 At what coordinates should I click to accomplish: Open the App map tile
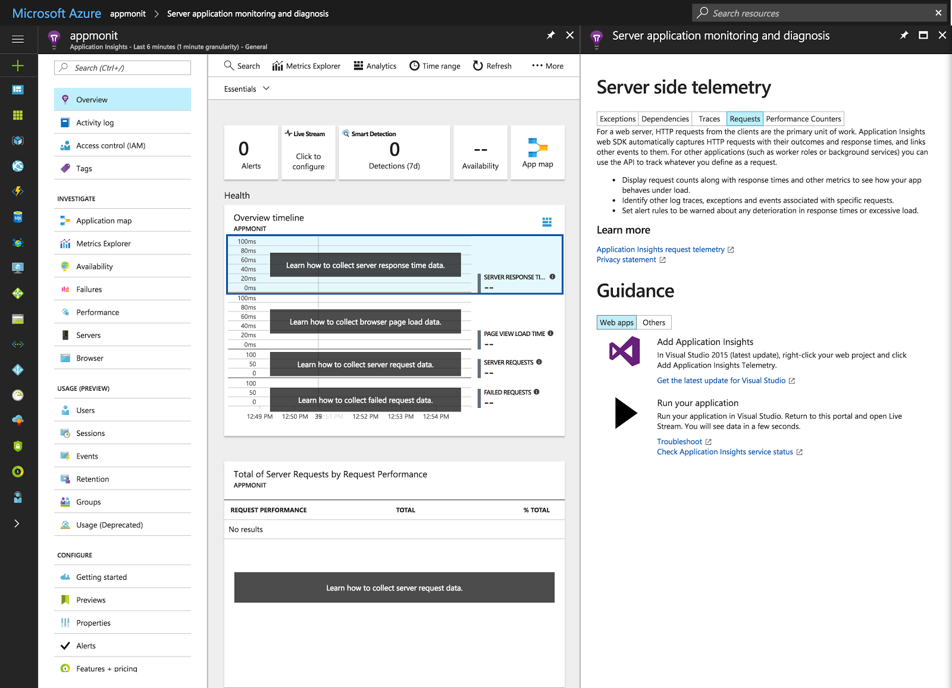click(537, 152)
